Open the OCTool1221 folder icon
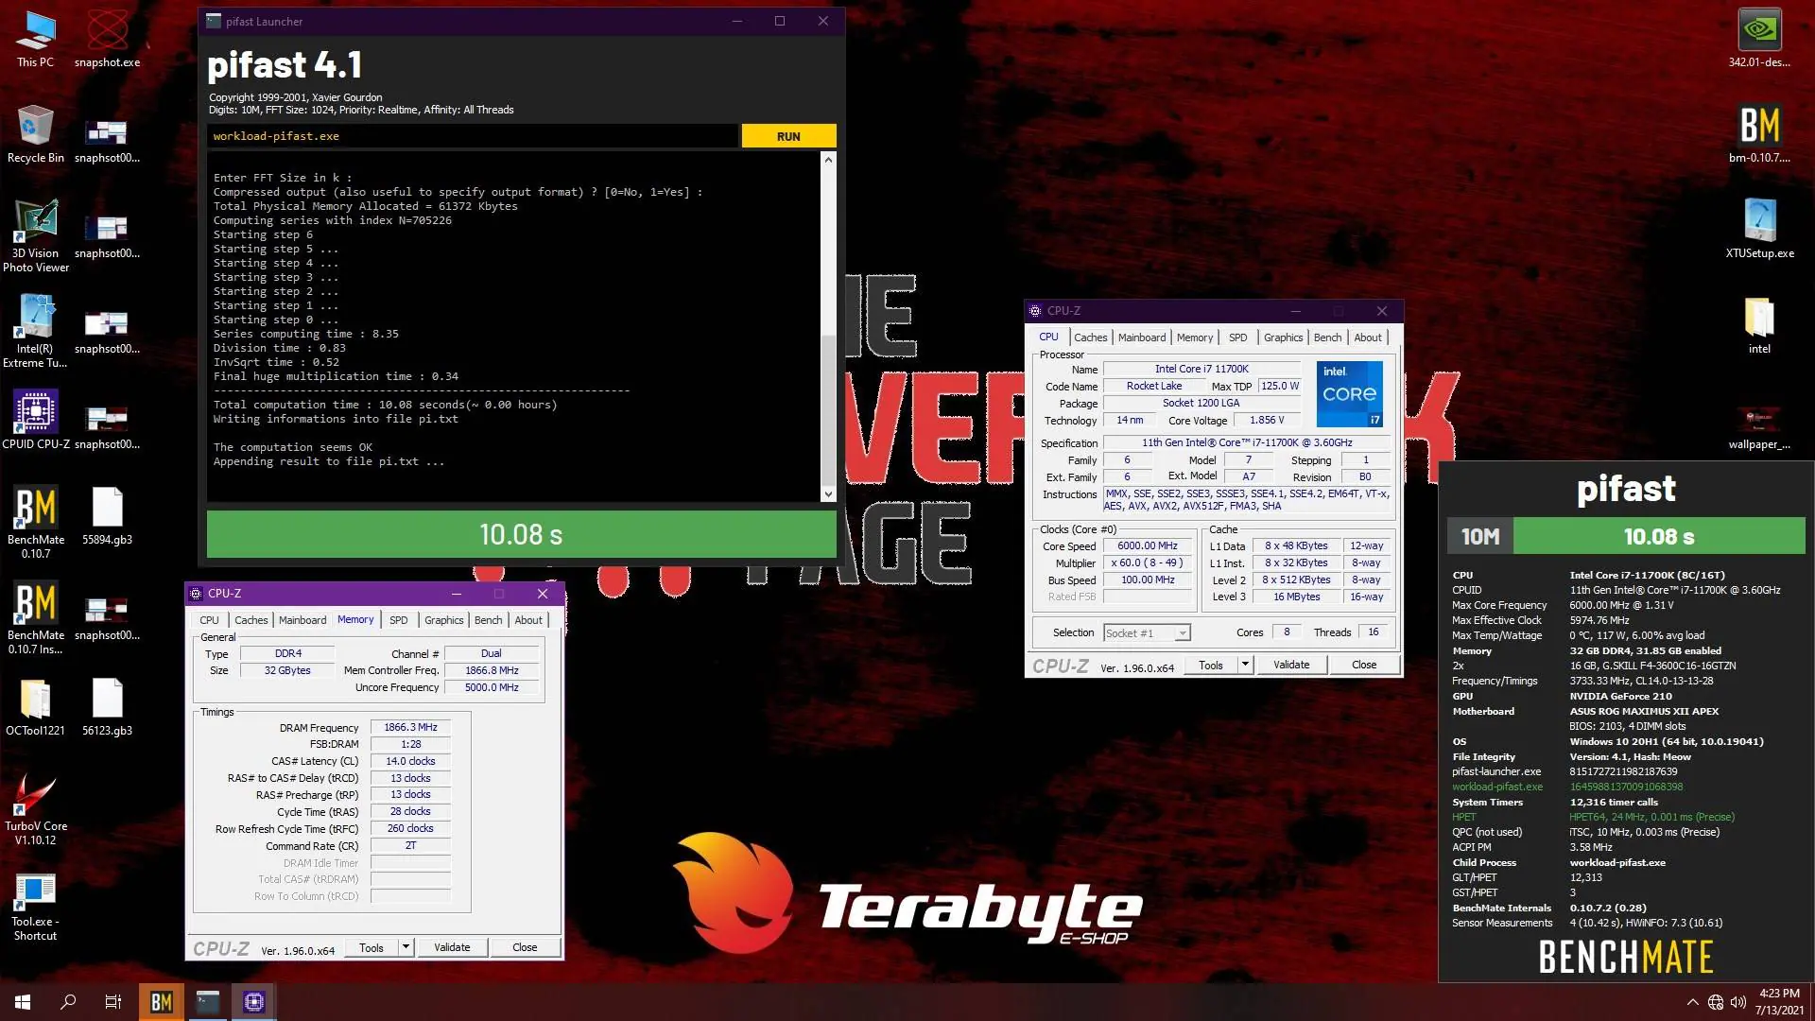Screen dimensions: 1815x1021 tap(35, 707)
